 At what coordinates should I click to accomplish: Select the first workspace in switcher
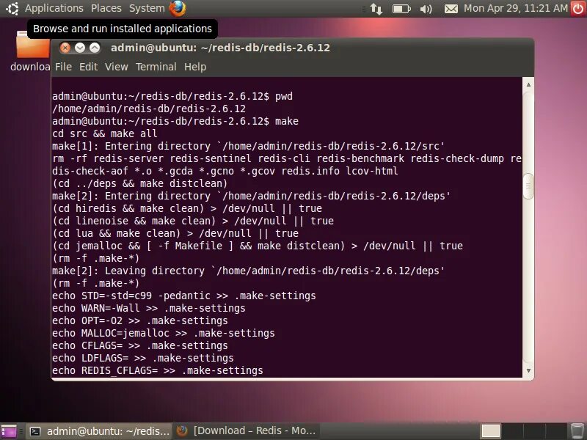click(490, 431)
